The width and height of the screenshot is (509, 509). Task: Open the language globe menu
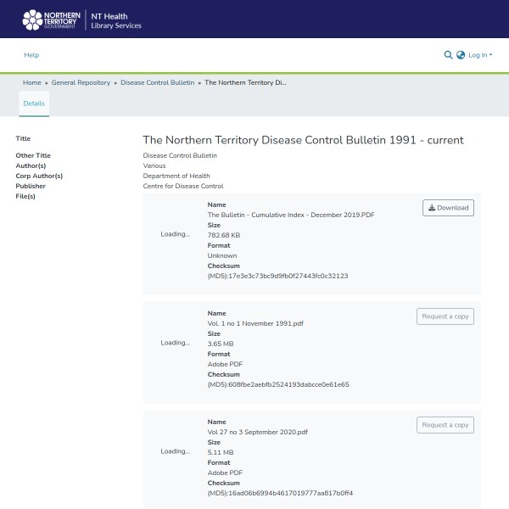461,55
